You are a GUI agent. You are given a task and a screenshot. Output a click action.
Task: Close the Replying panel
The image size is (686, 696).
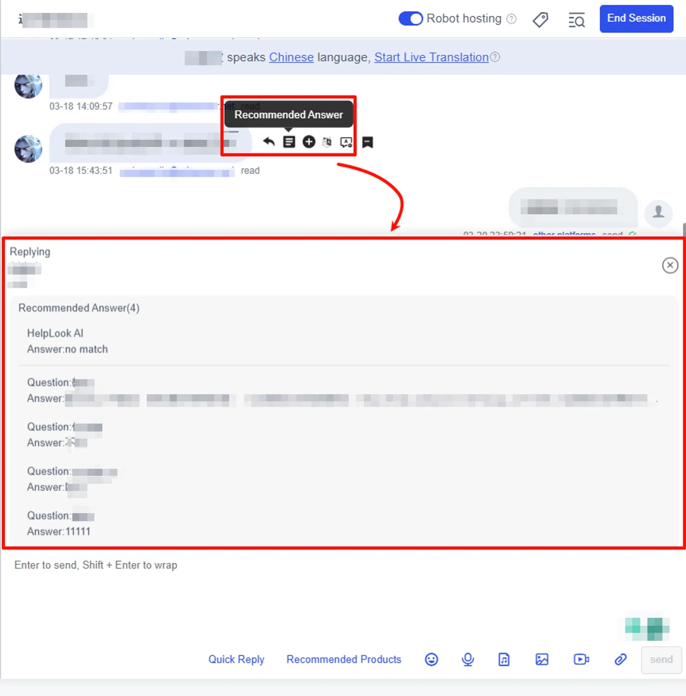(670, 265)
